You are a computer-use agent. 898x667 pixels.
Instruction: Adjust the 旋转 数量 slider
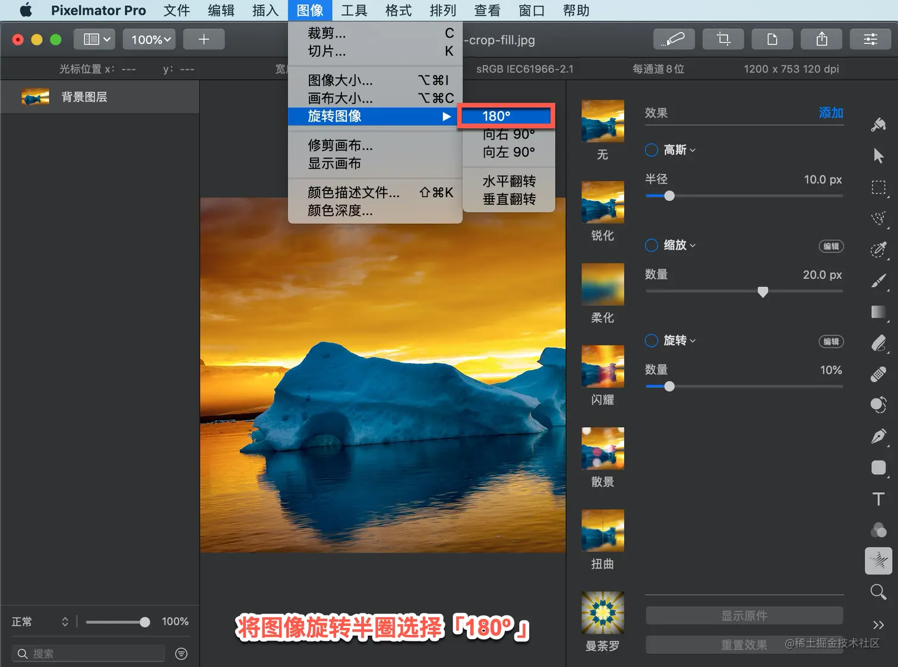click(744, 386)
